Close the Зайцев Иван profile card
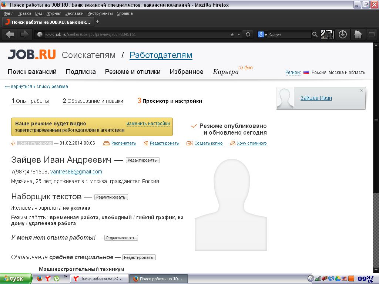379x284 pixels. click(362, 91)
